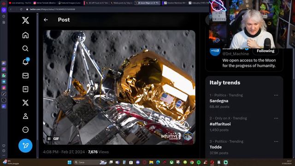The height and width of the screenshot is (166, 295).
Task: Open the Todde trend
Action: coord(216,147)
